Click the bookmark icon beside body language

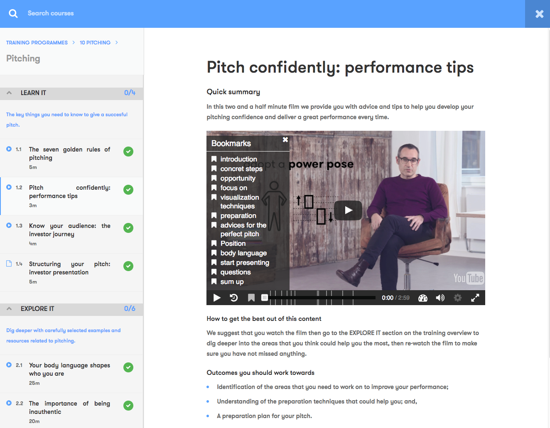pyautogui.click(x=214, y=253)
